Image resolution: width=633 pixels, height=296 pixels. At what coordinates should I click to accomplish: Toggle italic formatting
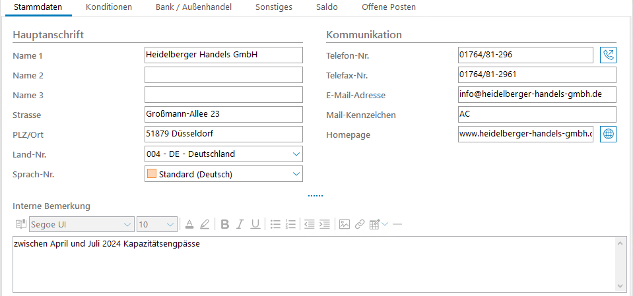(x=240, y=224)
